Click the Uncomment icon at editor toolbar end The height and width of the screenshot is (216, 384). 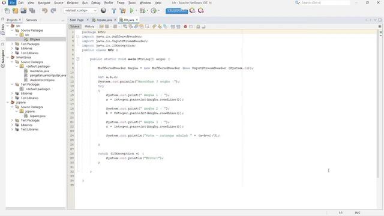tap(204, 26)
